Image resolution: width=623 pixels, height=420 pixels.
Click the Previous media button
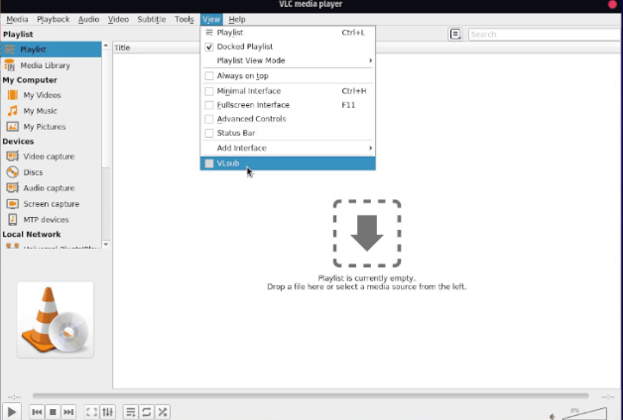pyautogui.click(x=37, y=412)
